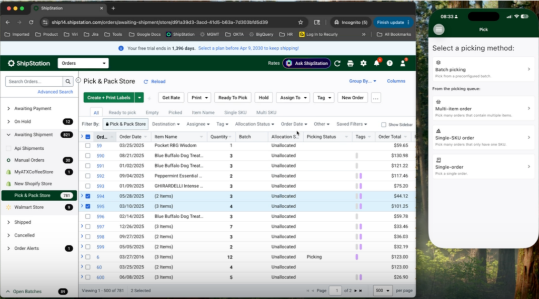Click the info icon in trial banner
The height and width of the screenshot is (299, 539).
tap(121, 48)
